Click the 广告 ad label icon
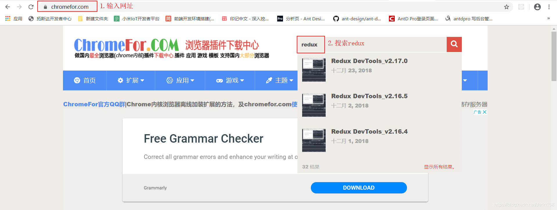557x210 pixels. click(477, 112)
